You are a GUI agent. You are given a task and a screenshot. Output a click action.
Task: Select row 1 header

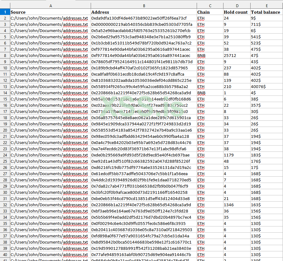5,12
